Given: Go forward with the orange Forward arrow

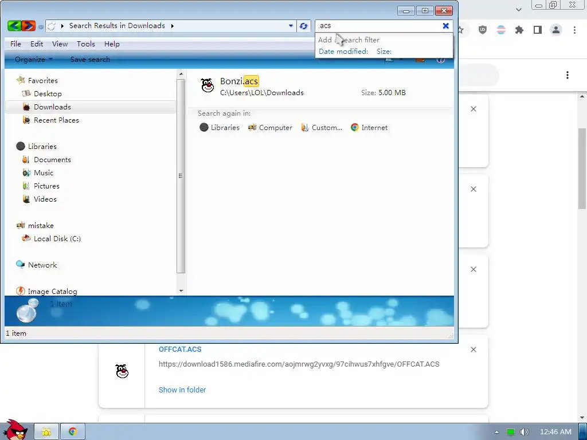Looking at the screenshot, I should (29, 25).
